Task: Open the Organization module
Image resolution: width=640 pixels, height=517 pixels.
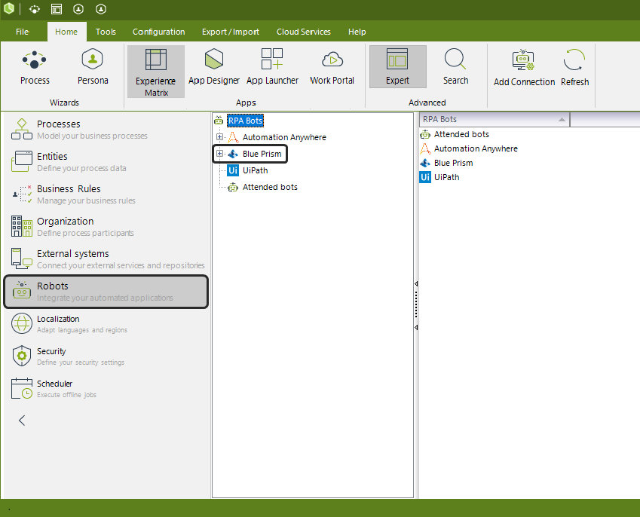Action: pos(106,226)
